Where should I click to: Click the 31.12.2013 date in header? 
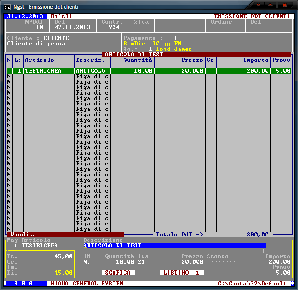25,16
